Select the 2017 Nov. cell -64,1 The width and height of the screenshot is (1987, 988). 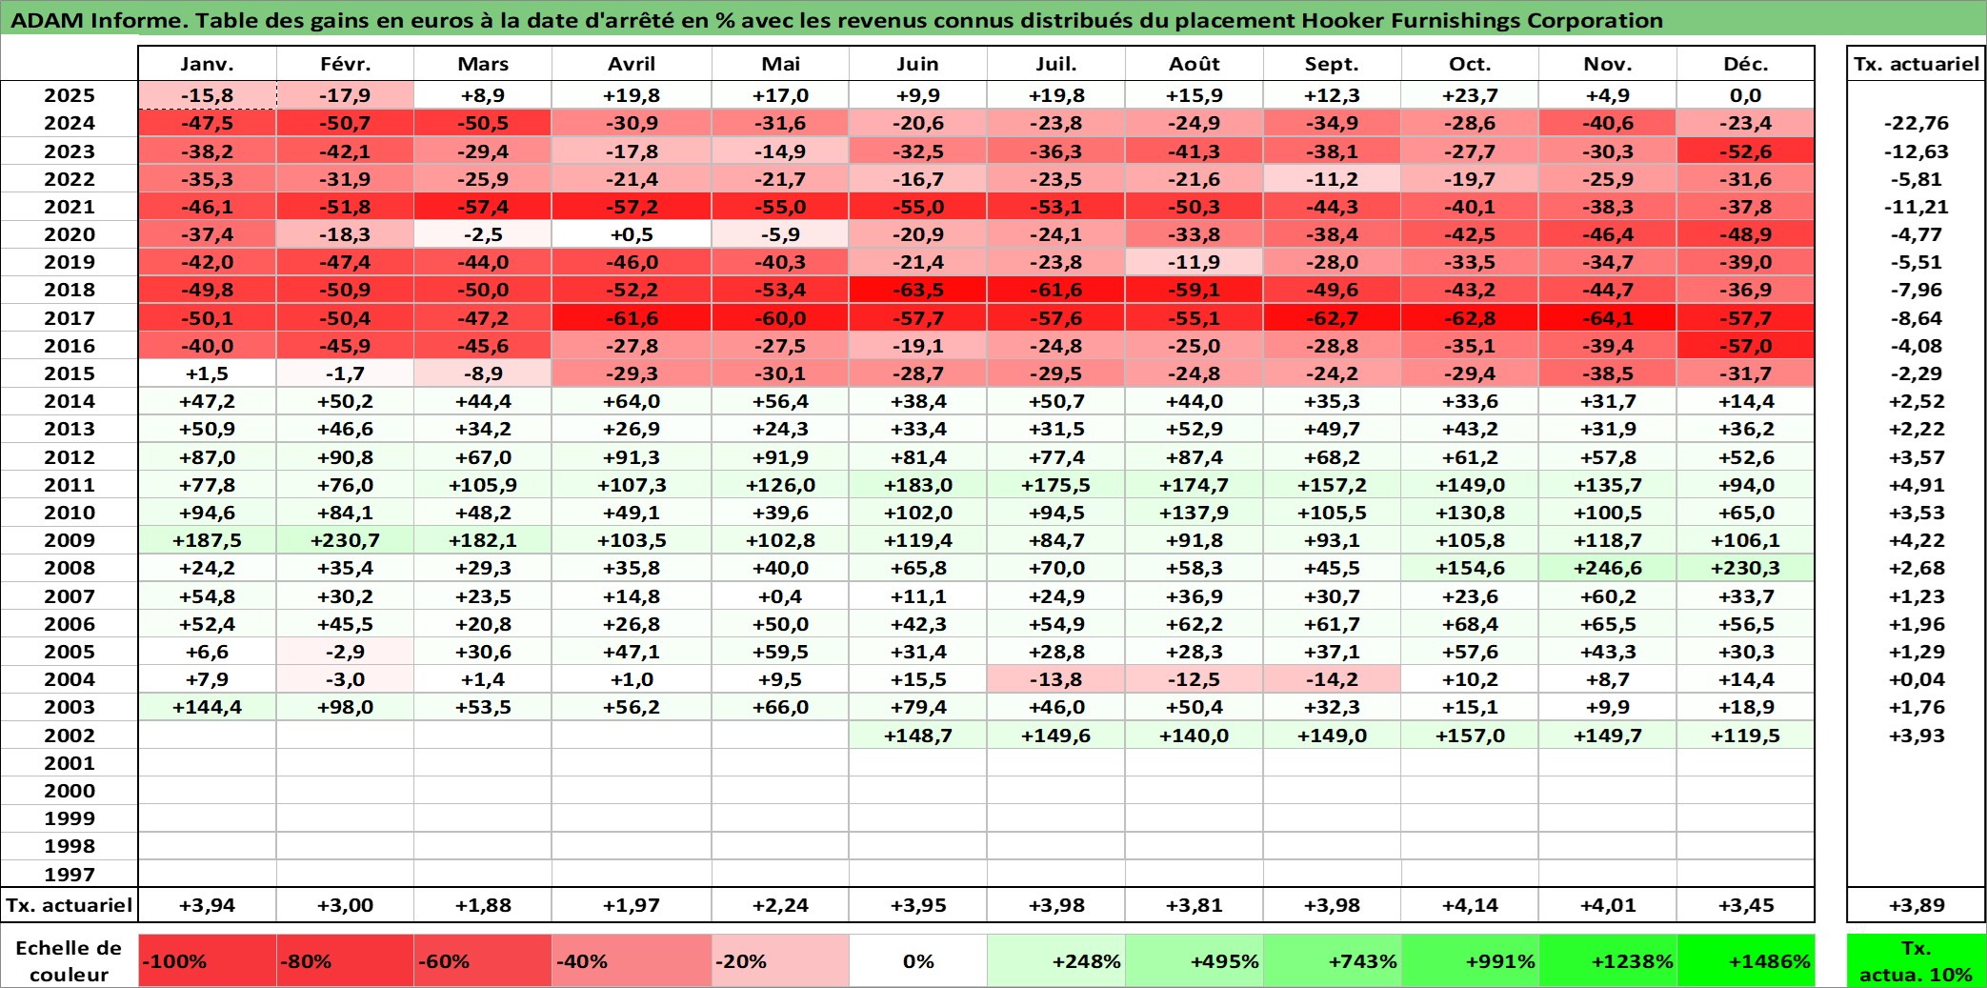[x=1608, y=318]
